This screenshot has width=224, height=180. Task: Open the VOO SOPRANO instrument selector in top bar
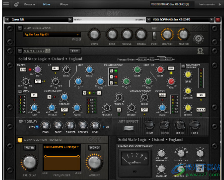pyautogui.click(x=172, y=4)
